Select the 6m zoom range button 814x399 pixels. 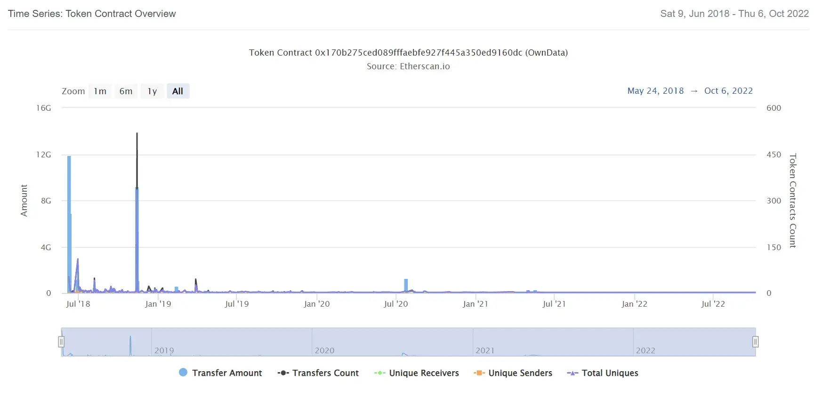coord(126,91)
